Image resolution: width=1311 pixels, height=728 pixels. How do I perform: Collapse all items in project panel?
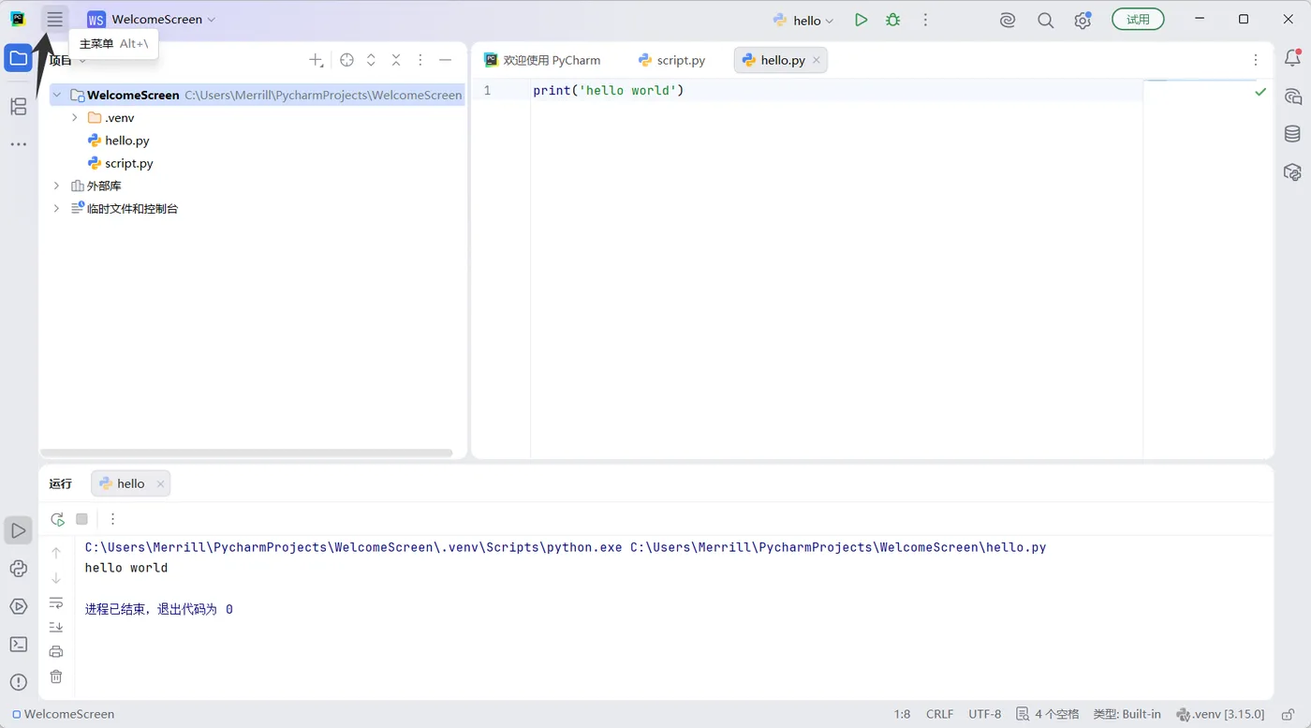tap(396, 60)
